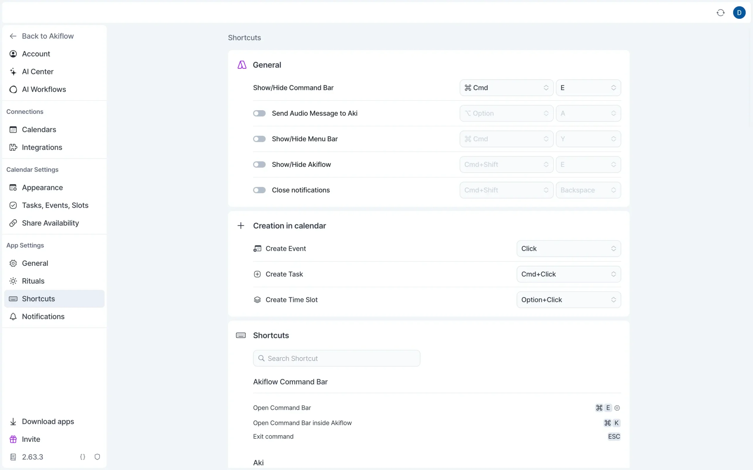Click the gear icon next to Open Command Bar
Viewport: 753px width, 470px height.
click(617, 408)
